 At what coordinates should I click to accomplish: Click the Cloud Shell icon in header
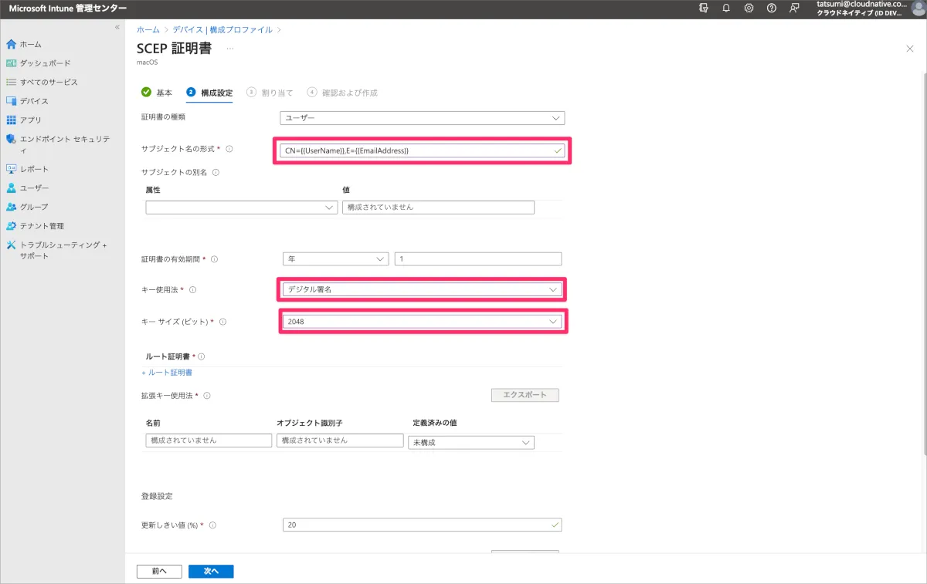pyautogui.click(x=703, y=8)
